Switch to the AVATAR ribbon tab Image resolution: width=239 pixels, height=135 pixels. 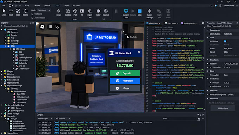(x=47, y=6)
